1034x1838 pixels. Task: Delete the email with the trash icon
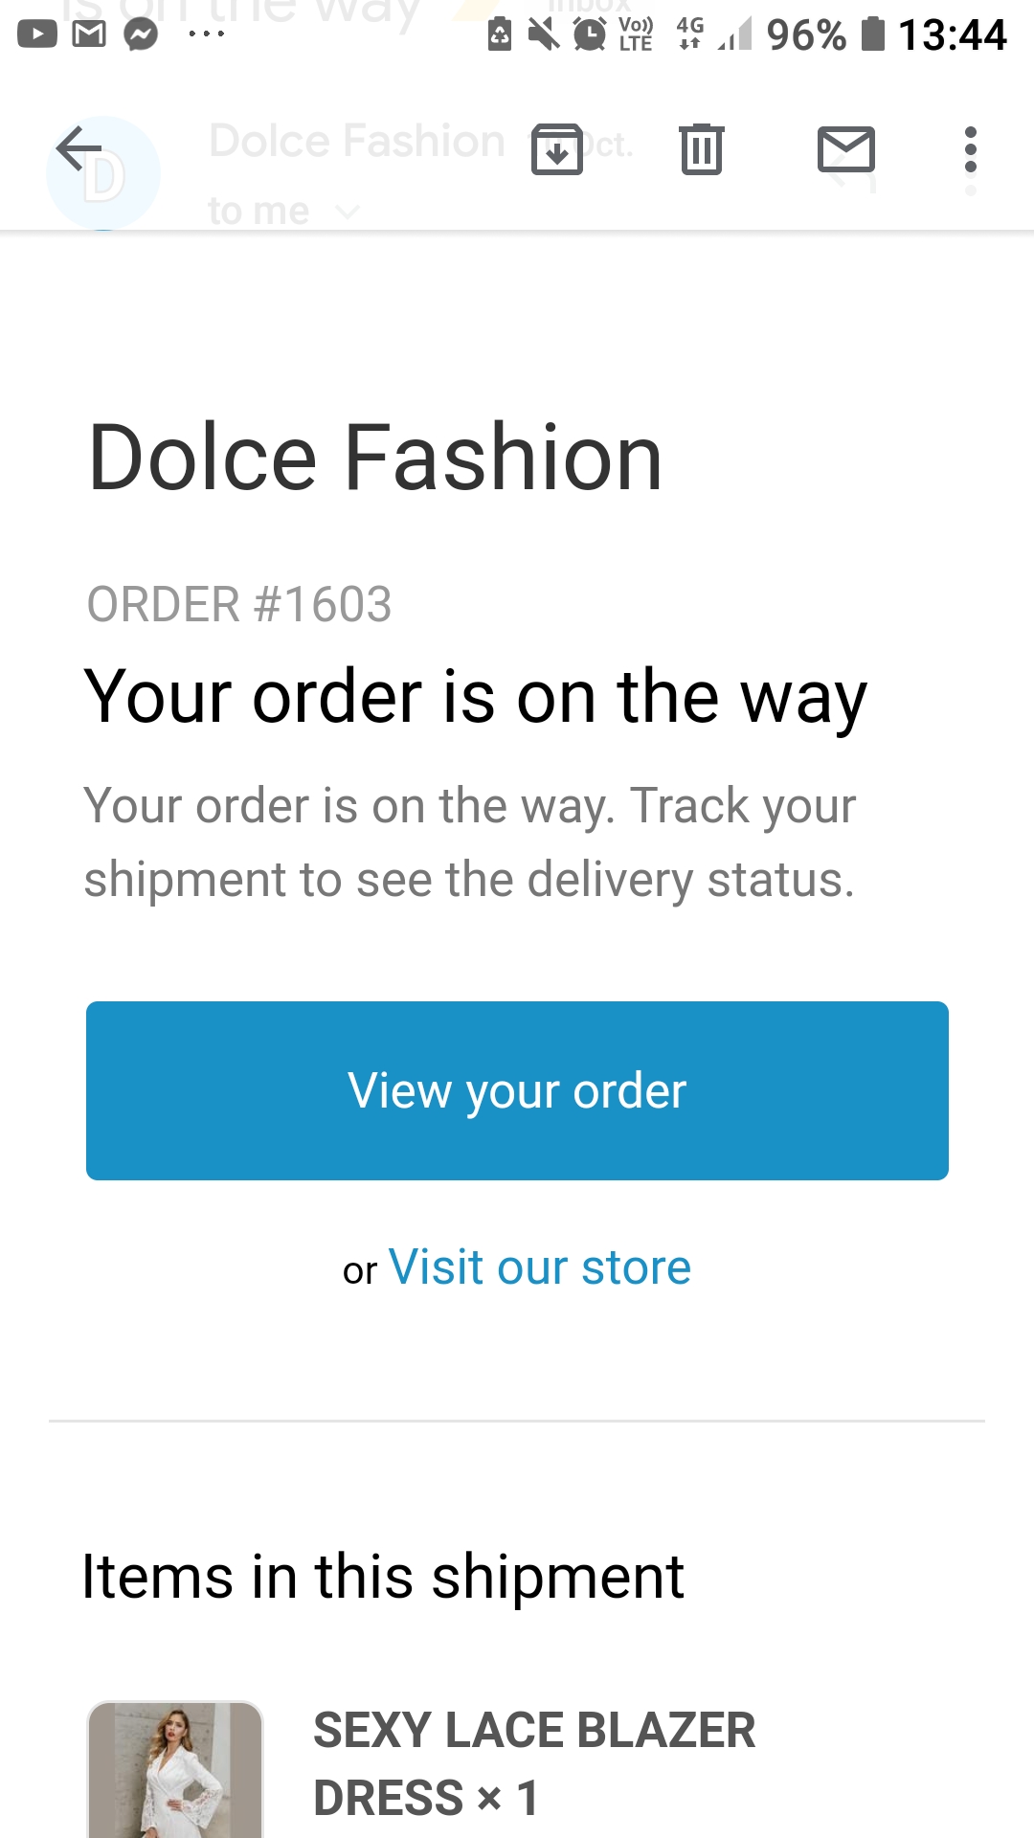[x=702, y=149]
